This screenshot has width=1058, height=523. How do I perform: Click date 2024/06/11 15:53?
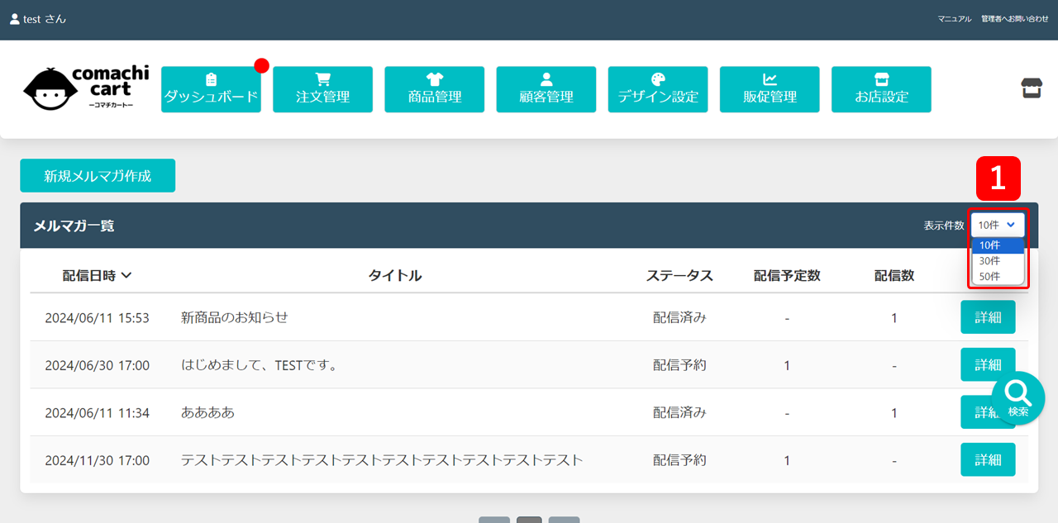97,317
